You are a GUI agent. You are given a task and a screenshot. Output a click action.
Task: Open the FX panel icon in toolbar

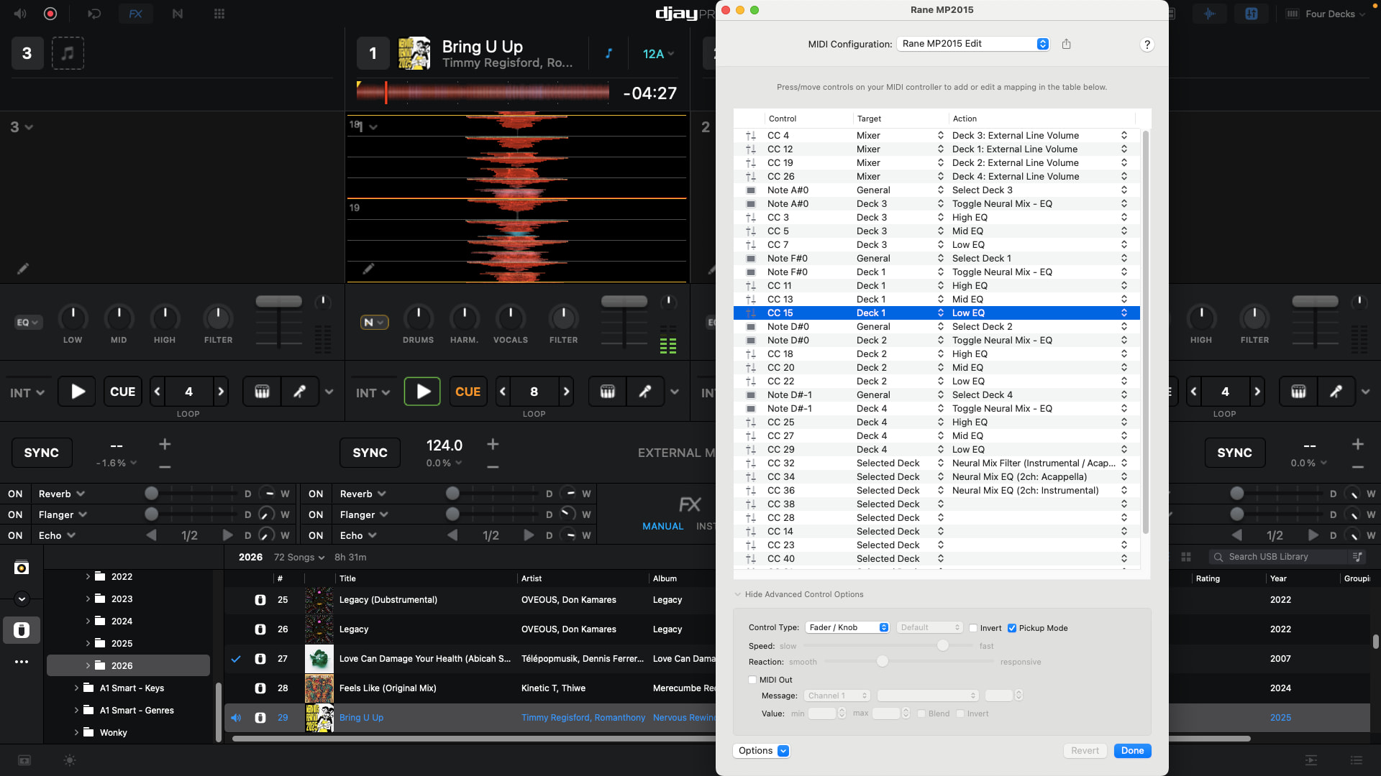pos(135,14)
